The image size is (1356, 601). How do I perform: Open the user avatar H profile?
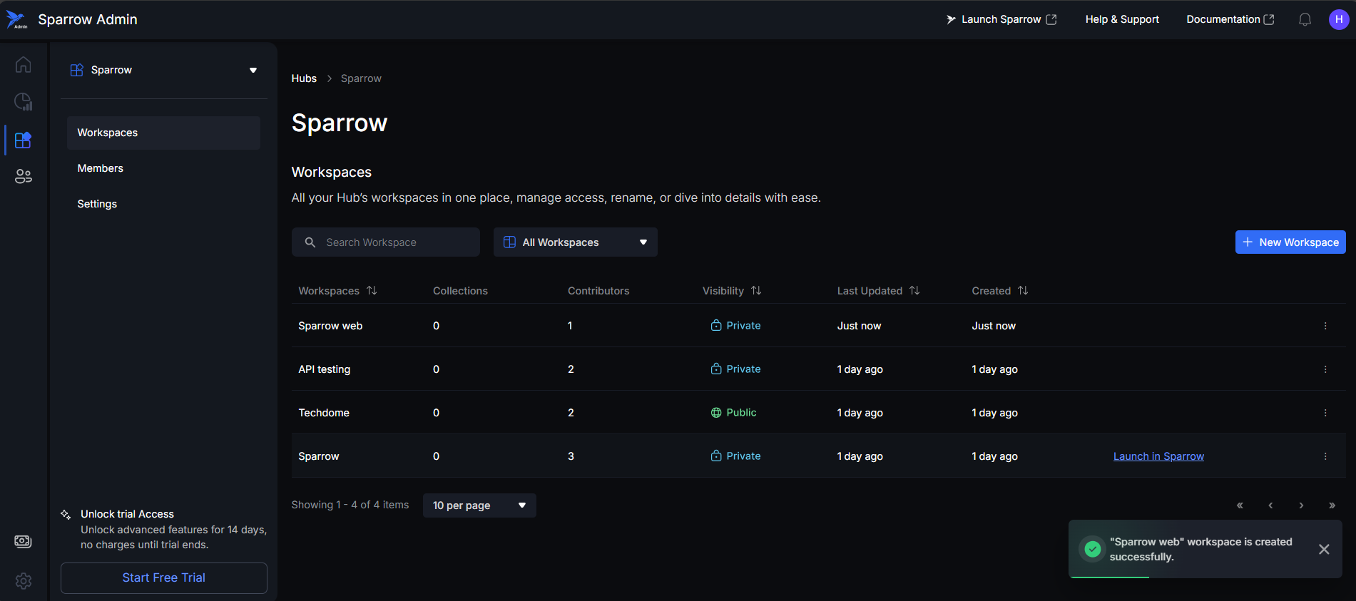click(1338, 20)
